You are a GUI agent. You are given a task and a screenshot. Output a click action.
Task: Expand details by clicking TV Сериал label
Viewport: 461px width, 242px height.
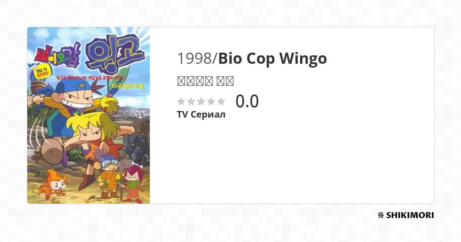201,114
